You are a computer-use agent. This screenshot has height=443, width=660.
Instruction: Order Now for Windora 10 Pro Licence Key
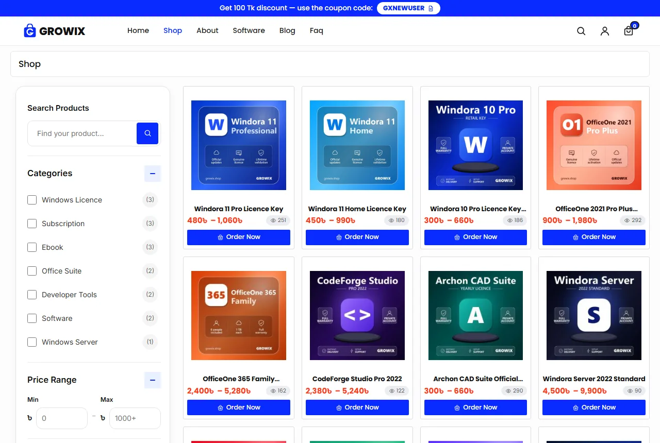pos(475,237)
